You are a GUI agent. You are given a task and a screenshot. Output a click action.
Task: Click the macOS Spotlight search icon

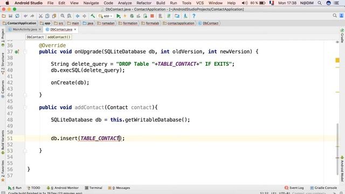[320, 3]
